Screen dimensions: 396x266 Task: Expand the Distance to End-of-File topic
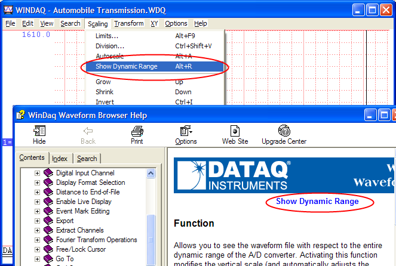click(x=37, y=193)
